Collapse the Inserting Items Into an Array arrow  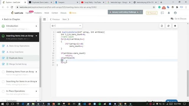pos(36,36)
